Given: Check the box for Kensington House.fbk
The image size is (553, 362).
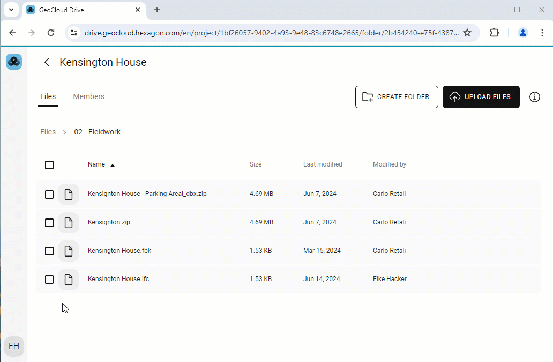Looking at the screenshot, I should 49,251.
